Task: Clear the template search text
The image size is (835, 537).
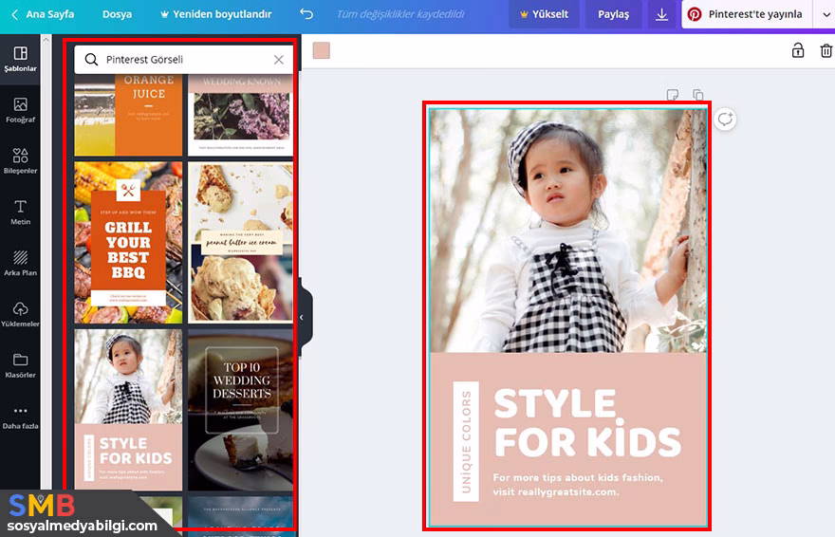Action: tap(279, 60)
